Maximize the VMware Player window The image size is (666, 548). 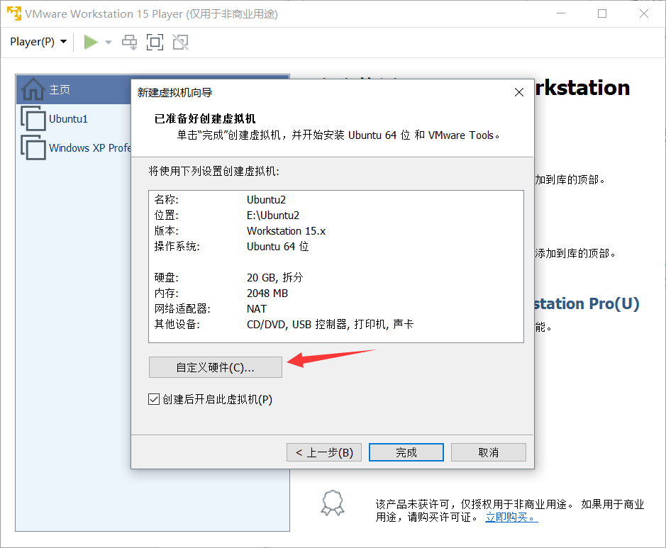click(602, 13)
